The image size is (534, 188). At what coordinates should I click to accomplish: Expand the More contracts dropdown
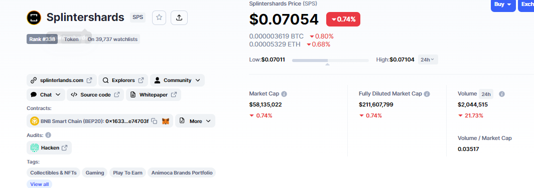[195, 121]
